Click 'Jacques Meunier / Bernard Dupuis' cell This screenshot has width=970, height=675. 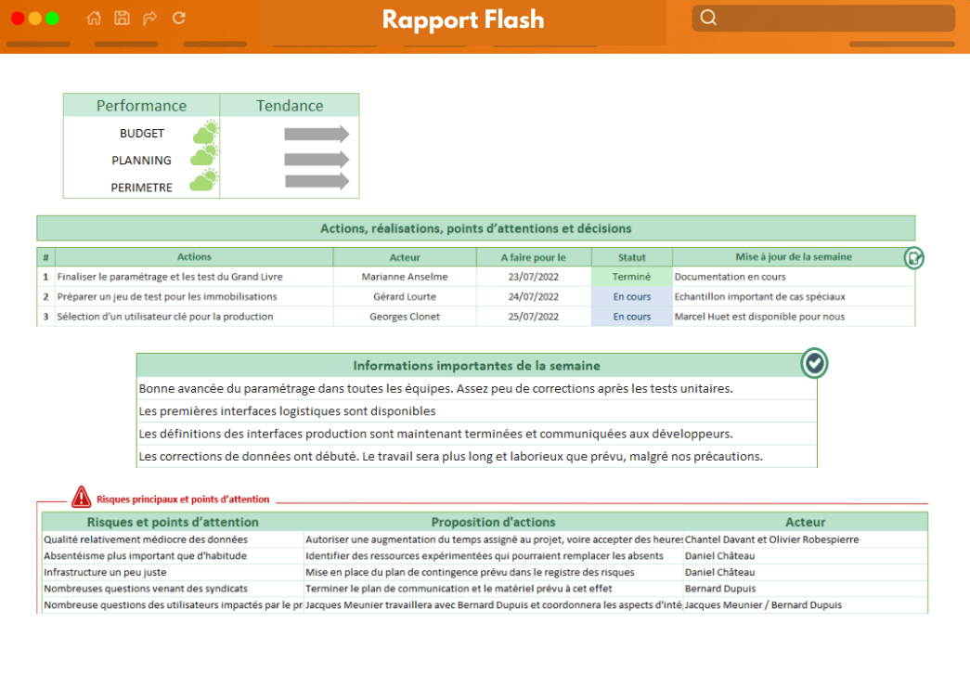tap(806, 604)
